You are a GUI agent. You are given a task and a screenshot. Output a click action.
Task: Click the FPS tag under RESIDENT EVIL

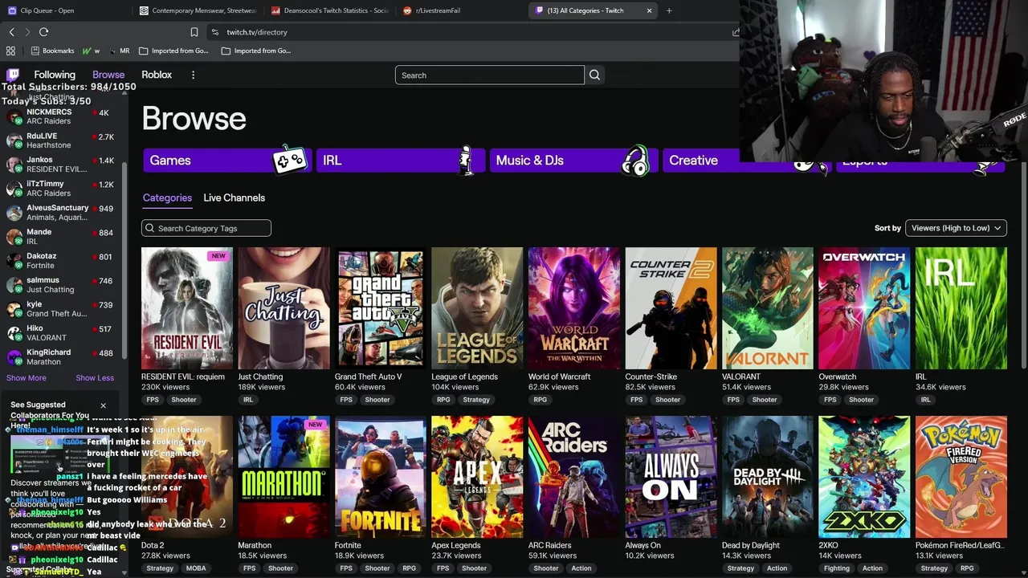click(153, 400)
